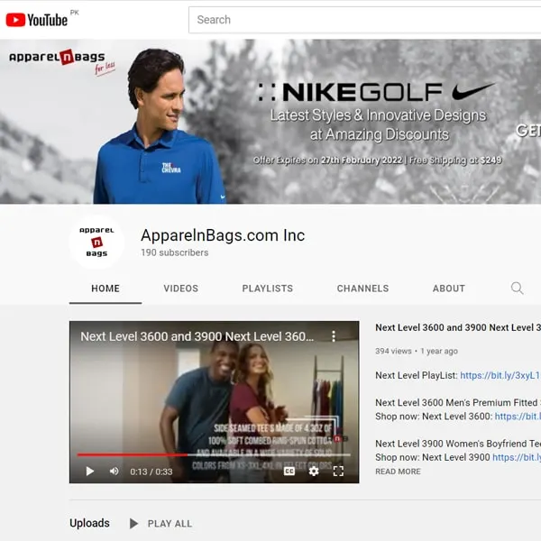
Task: Click the 190 subscribers text
Action: (x=175, y=252)
